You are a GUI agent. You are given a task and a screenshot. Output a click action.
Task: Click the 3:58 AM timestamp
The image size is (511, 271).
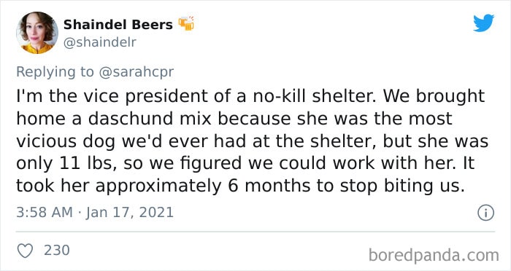[45, 213]
